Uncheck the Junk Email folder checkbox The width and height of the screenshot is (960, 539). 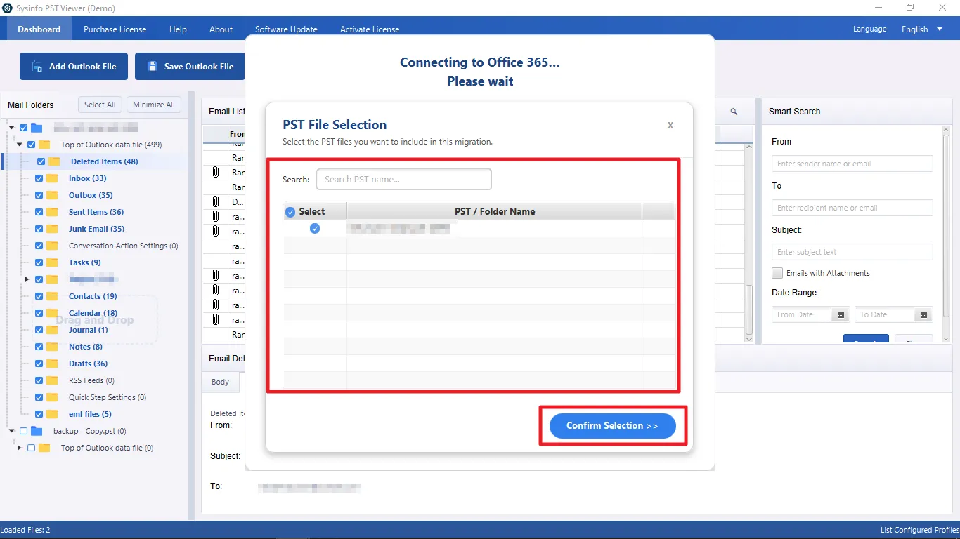[x=39, y=229]
